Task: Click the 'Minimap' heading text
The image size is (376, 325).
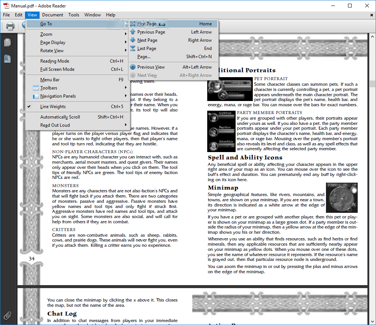Action: (x=223, y=187)
